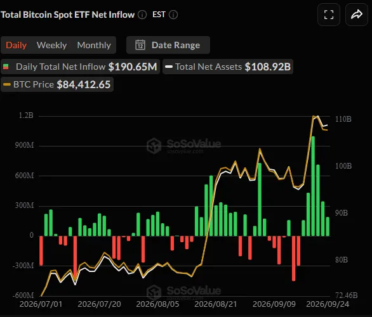
Task: Click the 2026/08/21 axis date label
Action: point(216,304)
